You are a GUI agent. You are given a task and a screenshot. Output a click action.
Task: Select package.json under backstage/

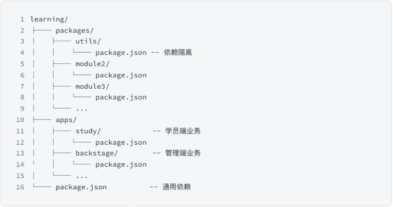pos(121,165)
